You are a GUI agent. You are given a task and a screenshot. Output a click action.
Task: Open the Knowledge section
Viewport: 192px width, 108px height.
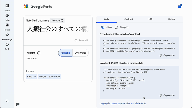[7, 37]
